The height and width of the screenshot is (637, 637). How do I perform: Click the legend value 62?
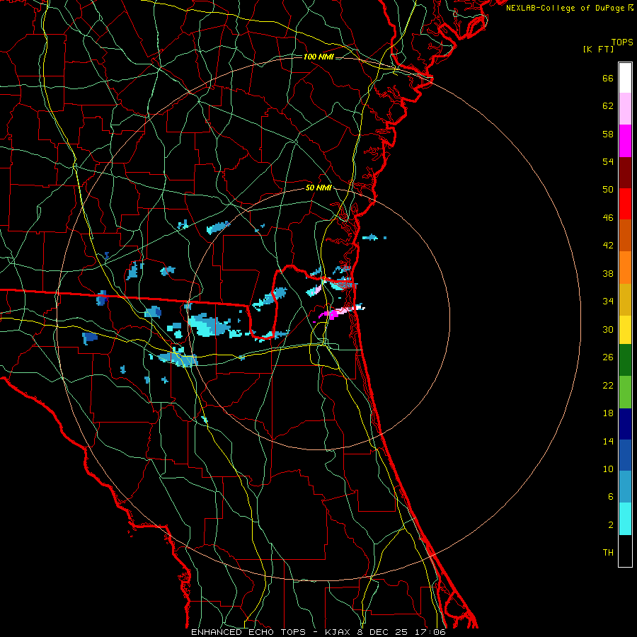(608, 106)
